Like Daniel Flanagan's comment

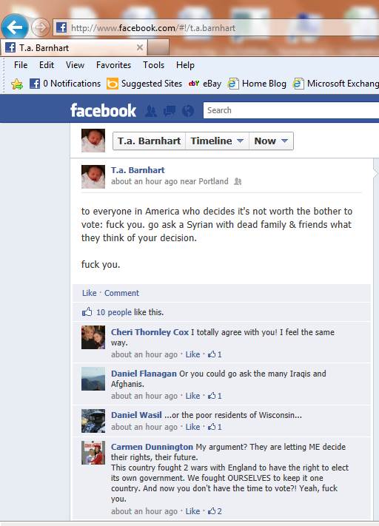pyautogui.click(x=192, y=396)
